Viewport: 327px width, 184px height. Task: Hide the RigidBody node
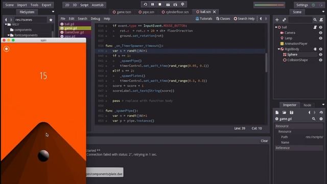pos(321,49)
